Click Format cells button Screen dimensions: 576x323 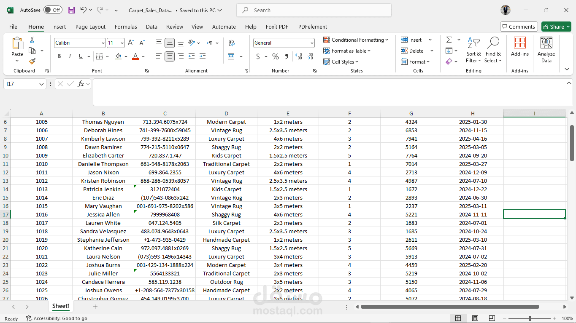[x=415, y=61]
